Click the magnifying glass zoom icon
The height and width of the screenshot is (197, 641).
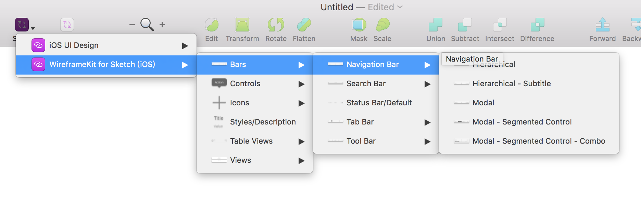click(147, 25)
